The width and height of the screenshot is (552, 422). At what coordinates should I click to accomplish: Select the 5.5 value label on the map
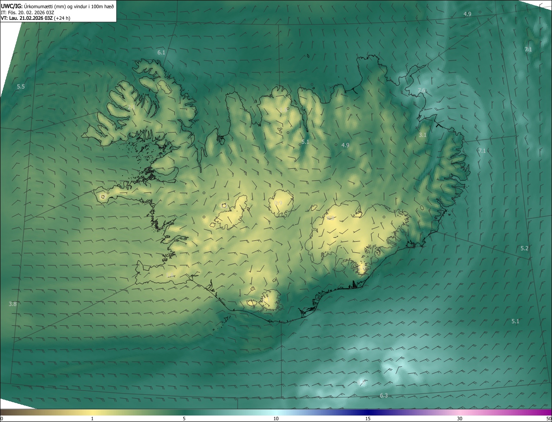pos(21,87)
